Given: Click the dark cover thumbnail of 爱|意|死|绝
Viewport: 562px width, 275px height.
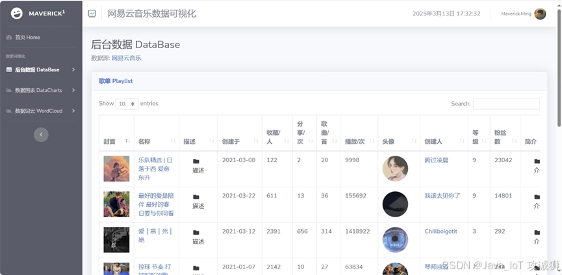Looking at the screenshot, I should 116,240.
